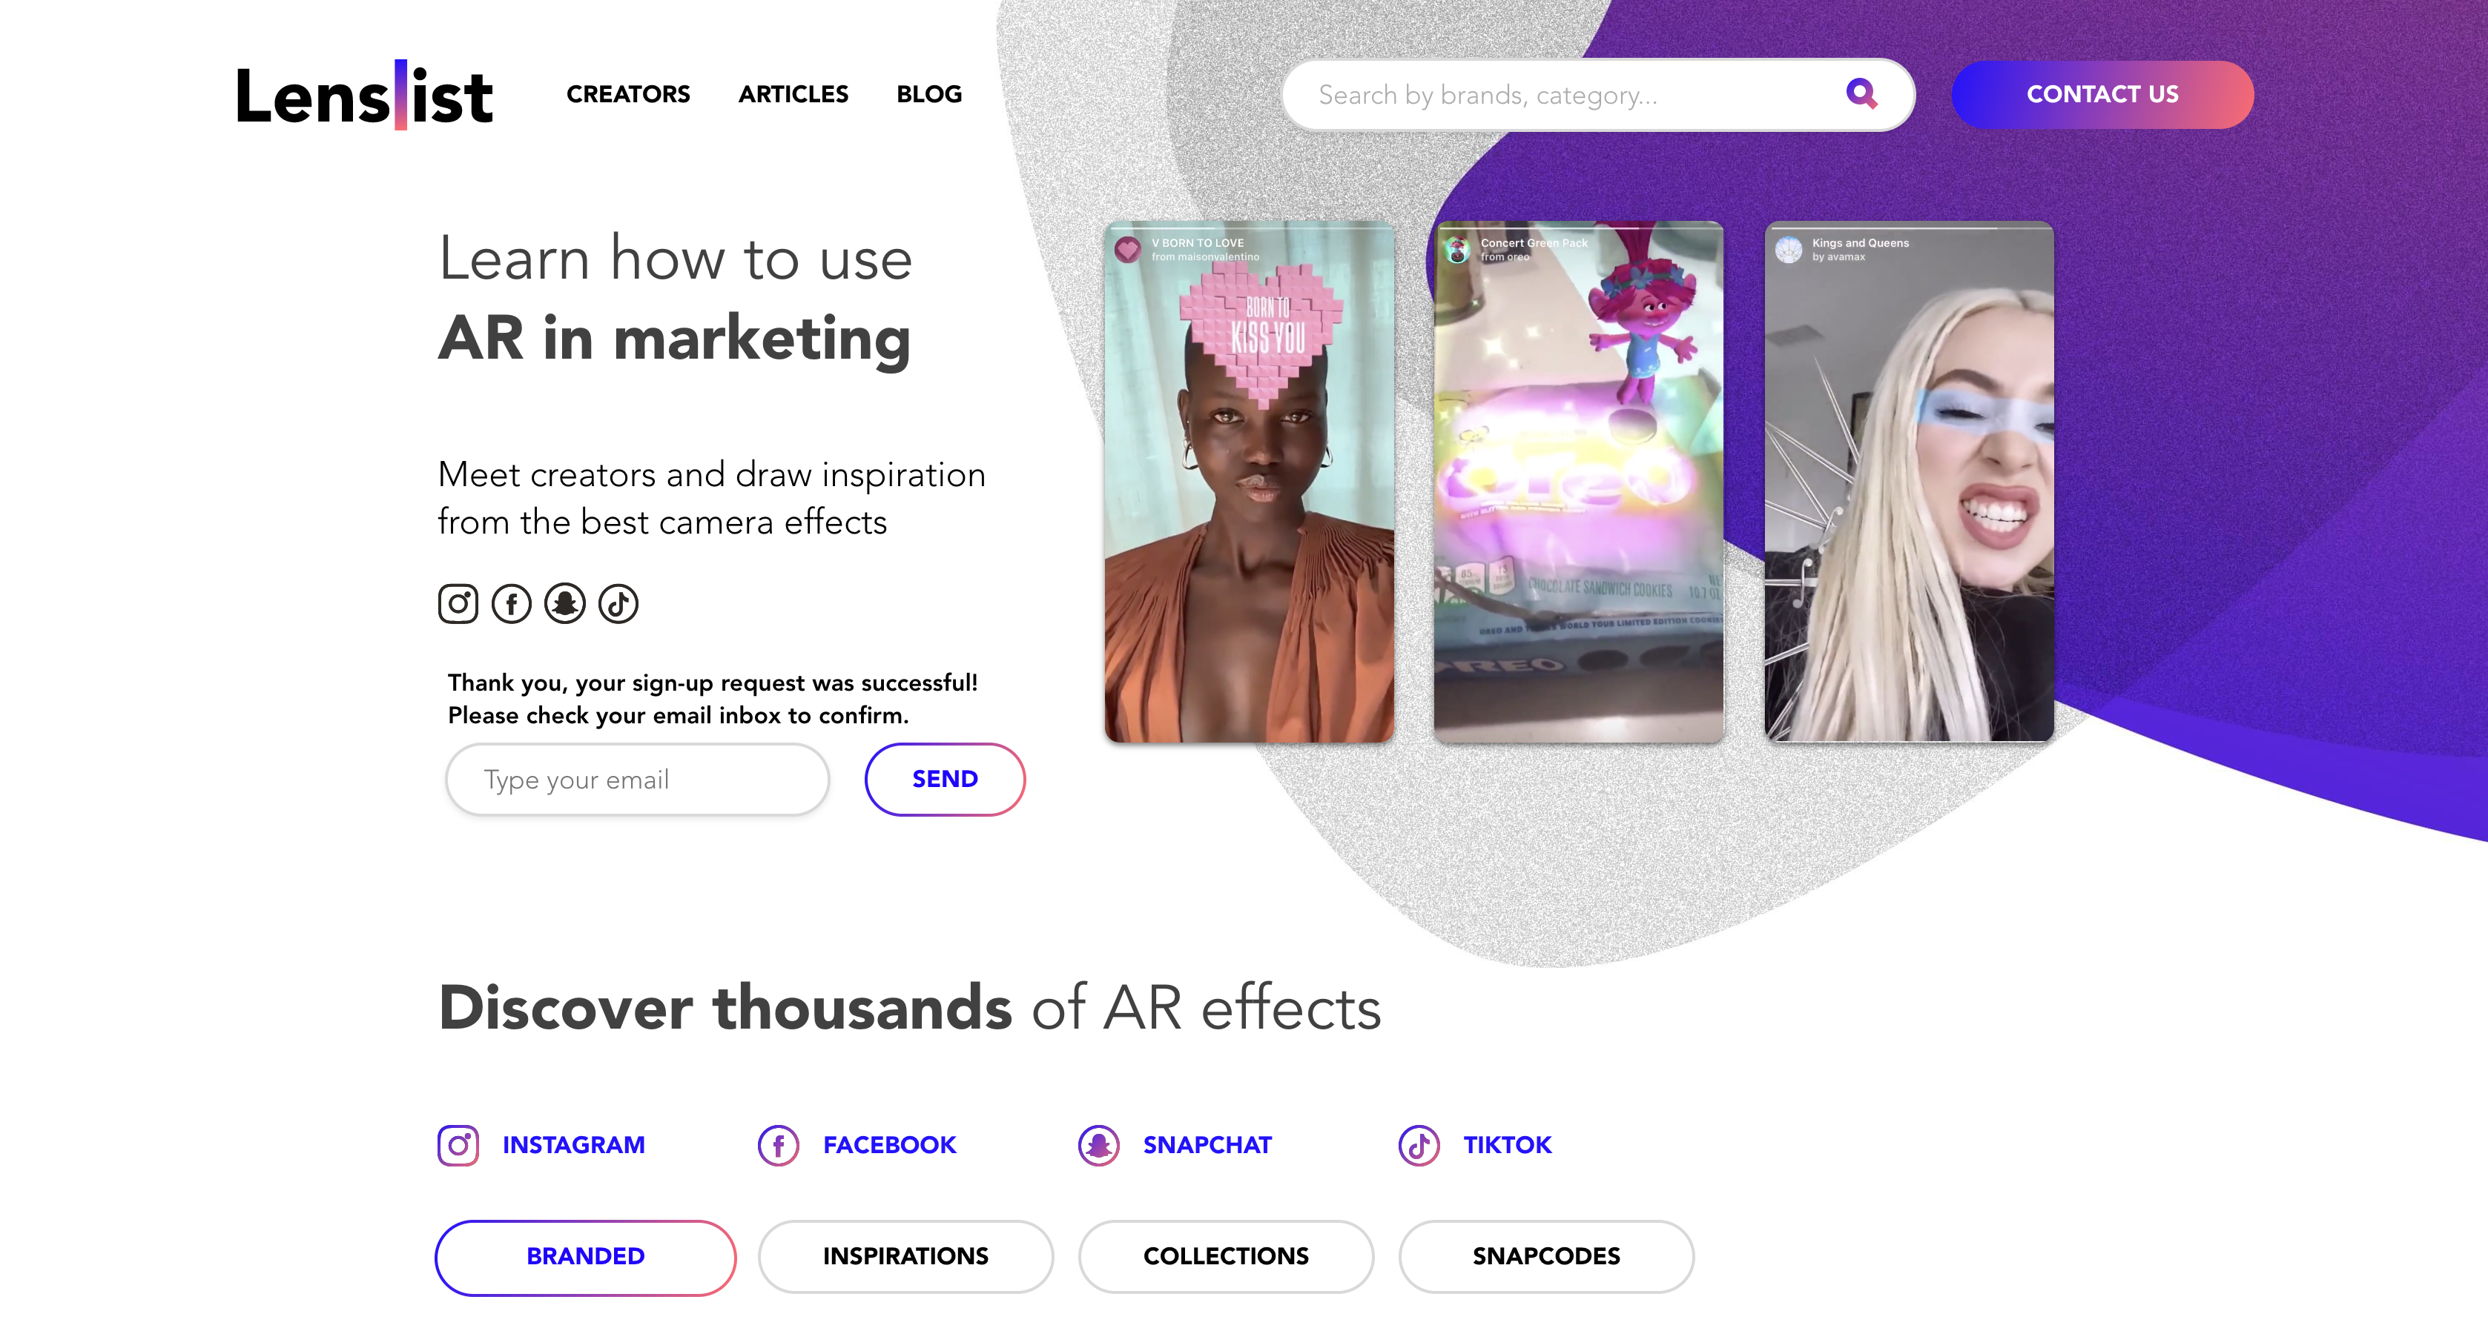Click the Facebook platform filter icon
The height and width of the screenshot is (1331, 2488).
[x=779, y=1146]
